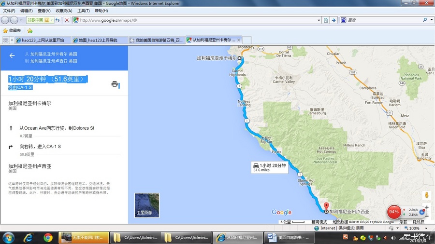Stop page loading with red X
This screenshot has height=244, width=435.
[x=67, y=20]
